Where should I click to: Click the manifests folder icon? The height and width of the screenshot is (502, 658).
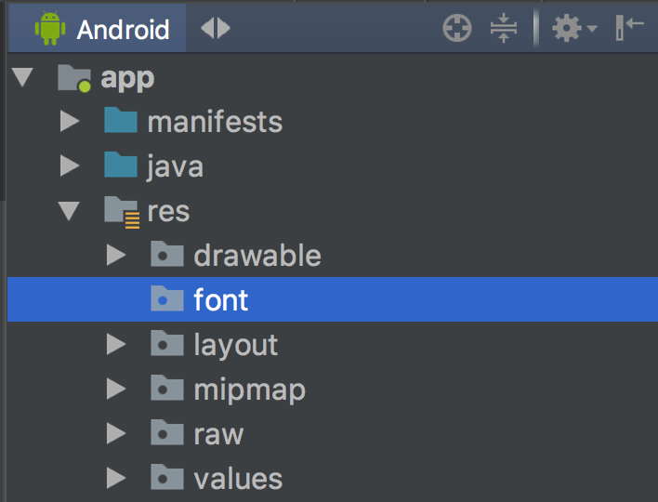tap(121, 120)
